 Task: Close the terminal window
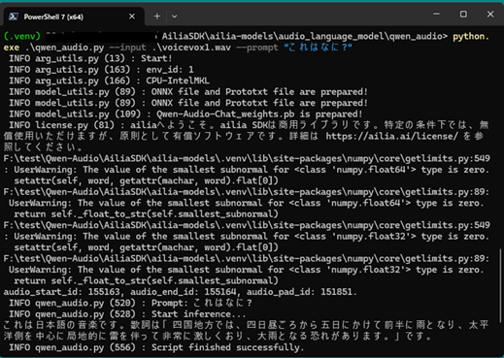490,15
